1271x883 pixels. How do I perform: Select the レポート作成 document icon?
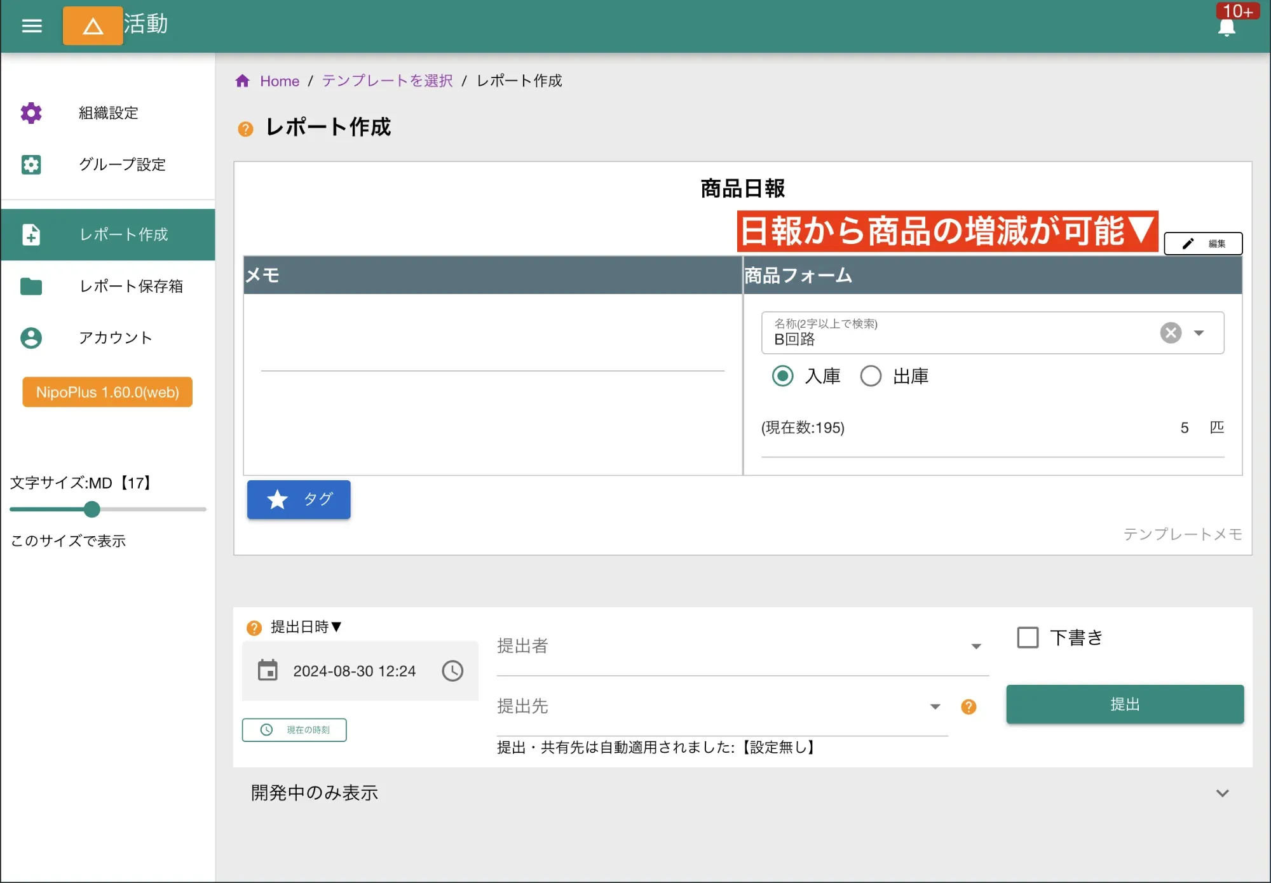point(31,234)
